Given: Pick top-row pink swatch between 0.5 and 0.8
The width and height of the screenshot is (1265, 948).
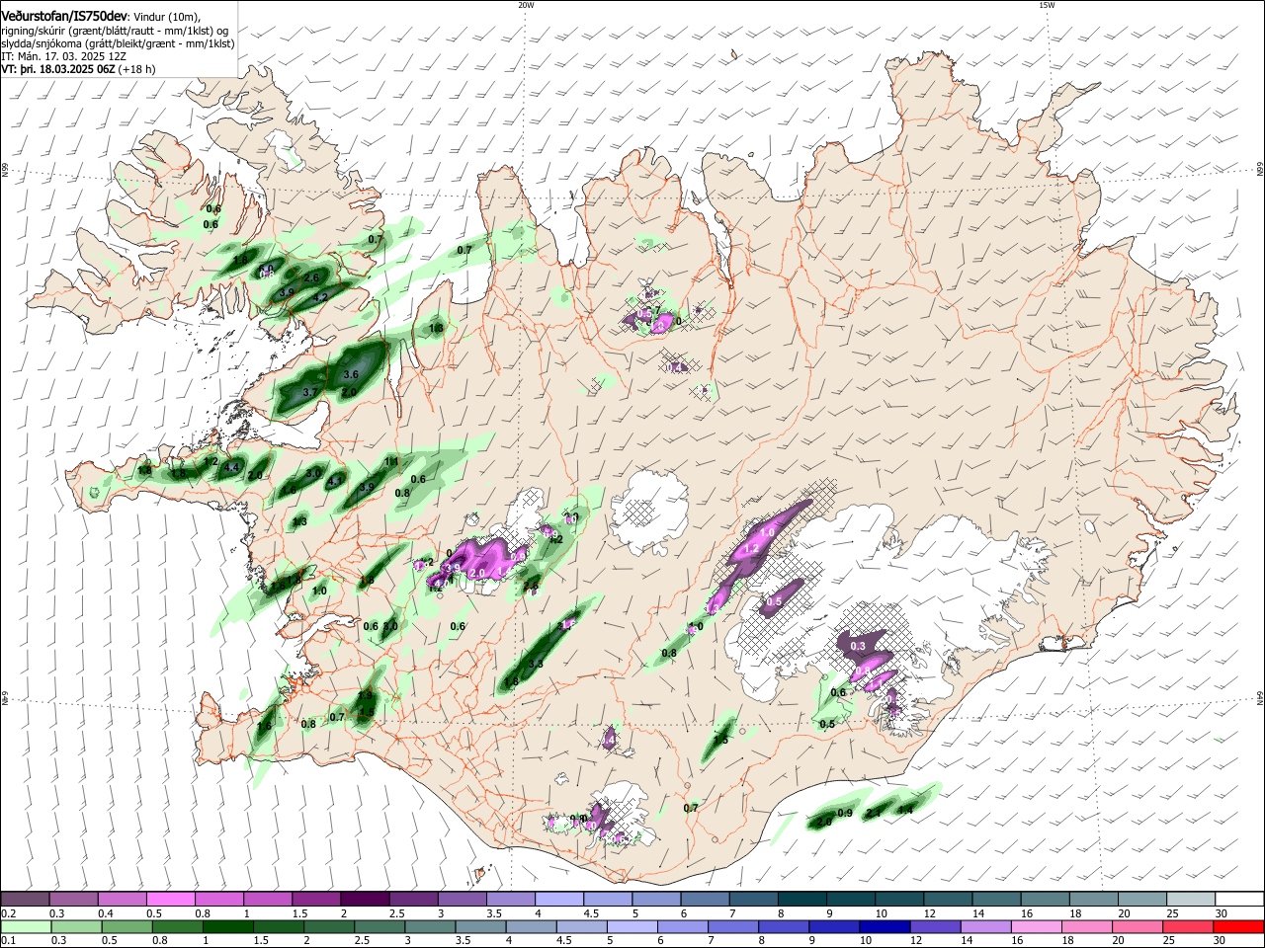Looking at the screenshot, I should (x=170, y=900).
